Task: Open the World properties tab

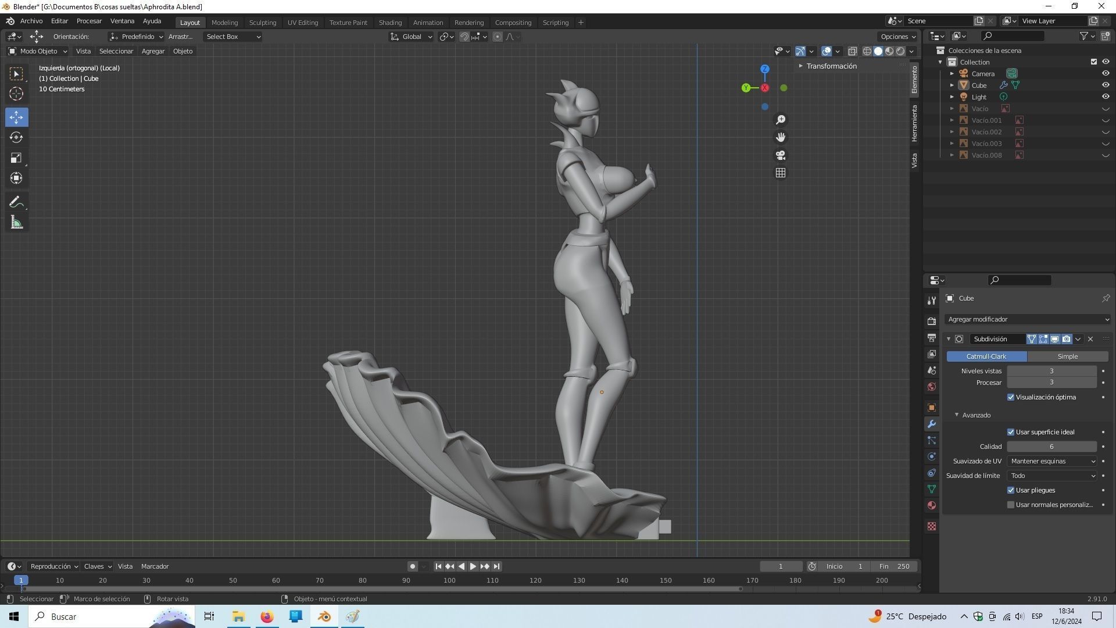Action: click(x=932, y=387)
